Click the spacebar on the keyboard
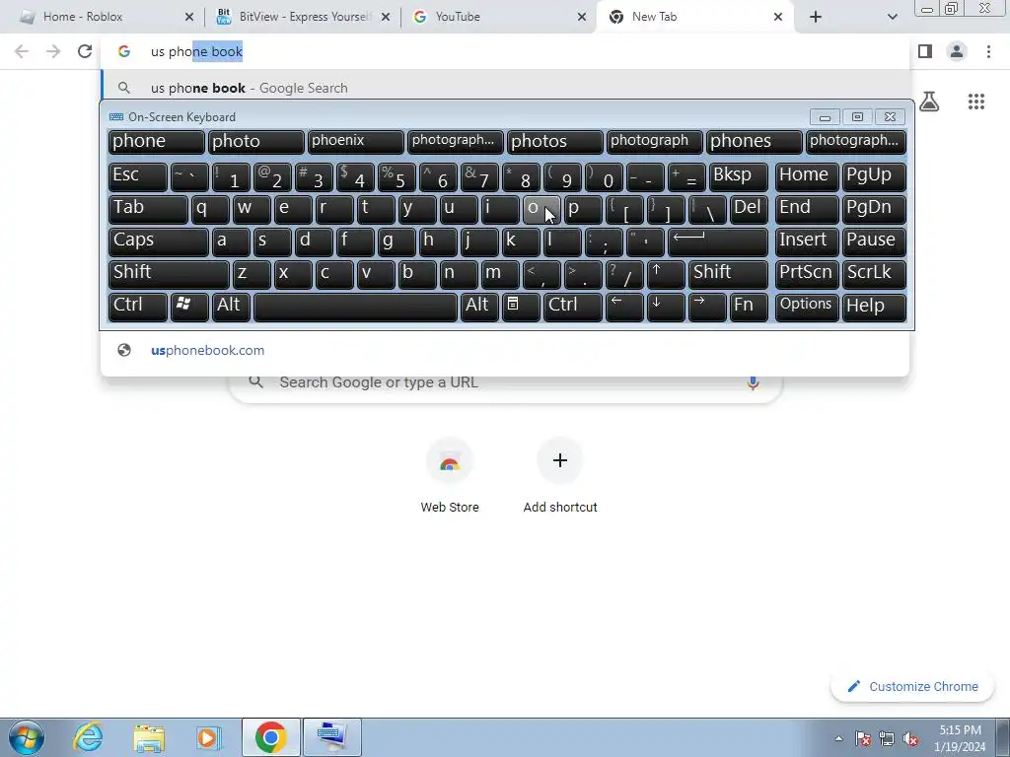The width and height of the screenshot is (1010, 757). [x=355, y=307]
